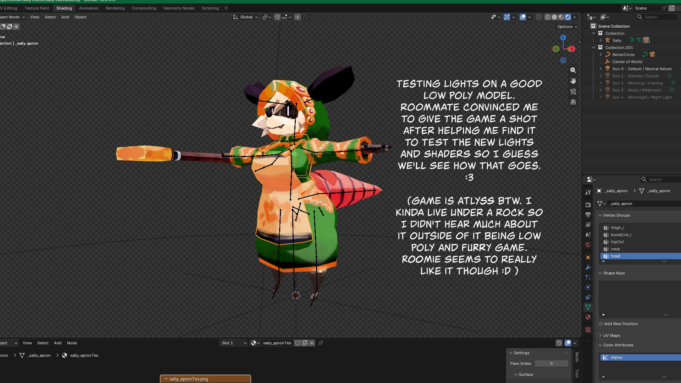The height and width of the screenshot is (383, 681).
Task: Switch to the Animation workspace tab
Action: (x=89, y=8)
